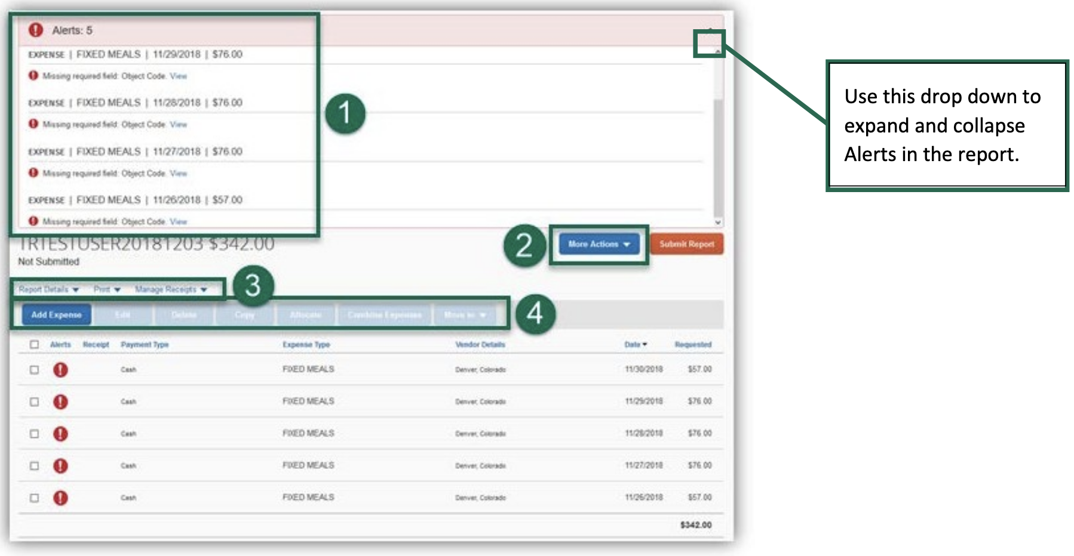Check the 11/30/2018 FIXED MEALS expense row

click(x=34, y=369)
